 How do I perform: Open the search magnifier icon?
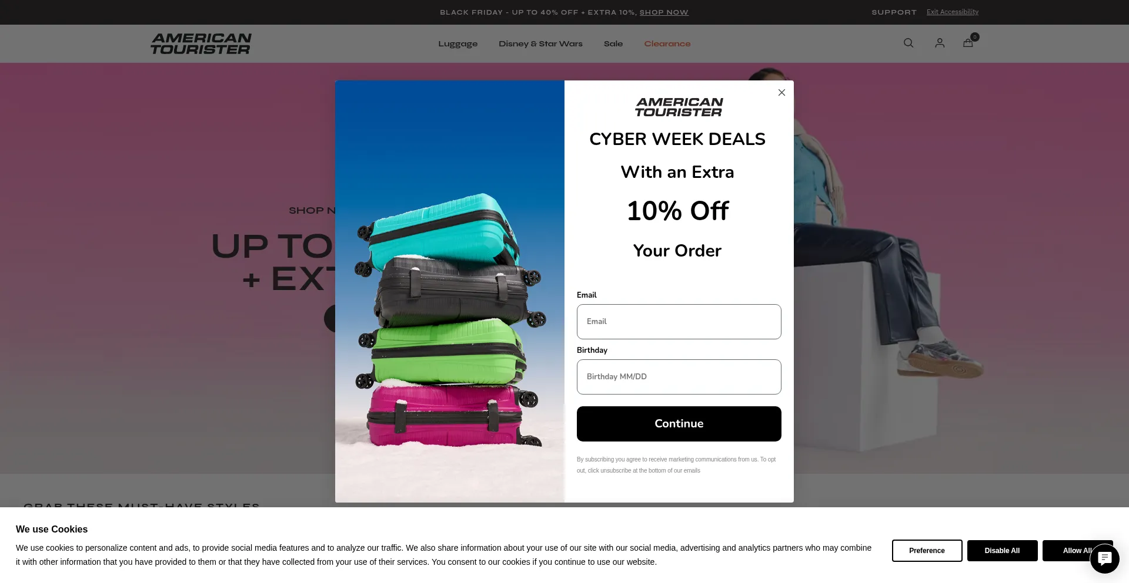[x=908, y=43]
